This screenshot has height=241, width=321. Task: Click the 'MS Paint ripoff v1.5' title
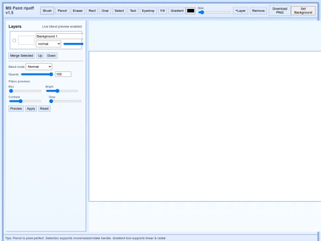(x=20, y=10)
